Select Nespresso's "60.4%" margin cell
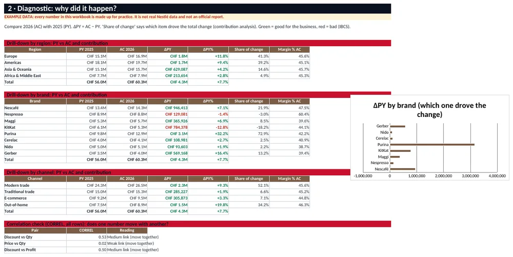 (x=289, y=114)
